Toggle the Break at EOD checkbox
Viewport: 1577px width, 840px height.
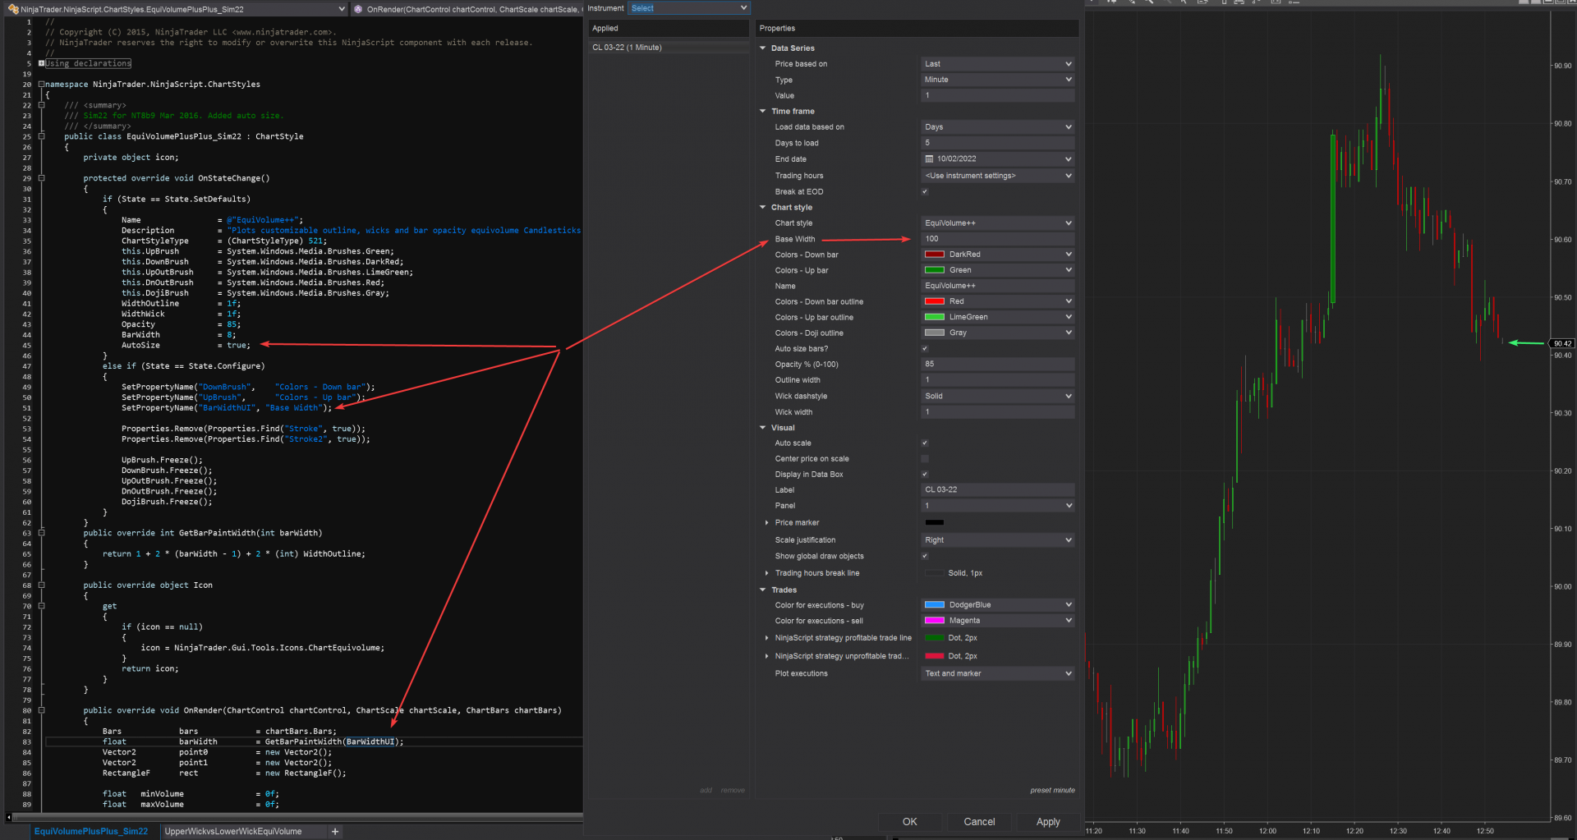click(x=925, y=191)
